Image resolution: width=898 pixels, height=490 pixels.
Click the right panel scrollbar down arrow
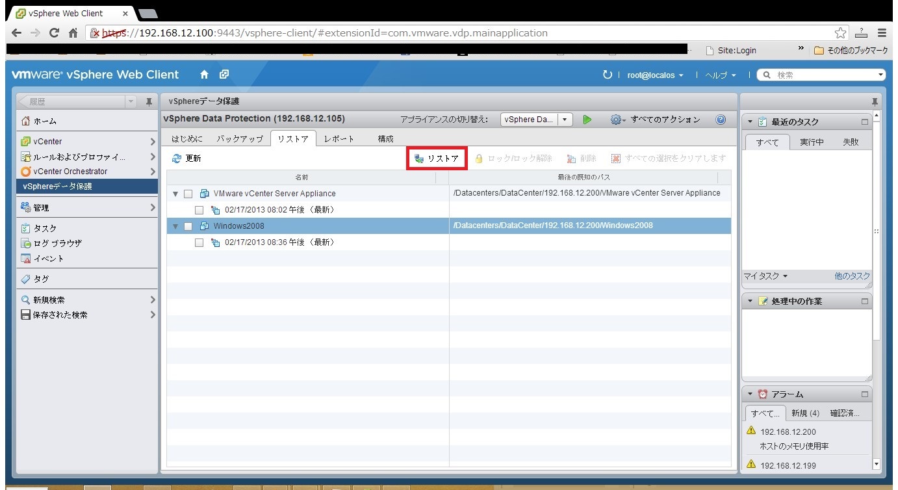(876, 464)
